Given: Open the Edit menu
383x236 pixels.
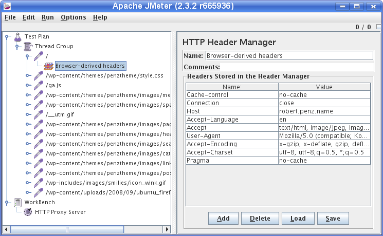Looking at the screenshot, I should pyautogui.click(x=29, y=17).
